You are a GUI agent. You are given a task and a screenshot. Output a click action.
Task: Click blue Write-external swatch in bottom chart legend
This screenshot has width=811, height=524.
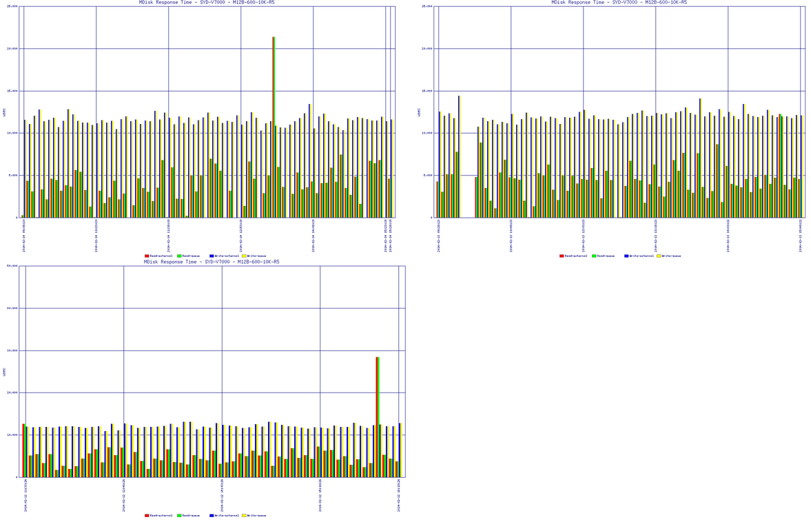click(x=212, y=516)
